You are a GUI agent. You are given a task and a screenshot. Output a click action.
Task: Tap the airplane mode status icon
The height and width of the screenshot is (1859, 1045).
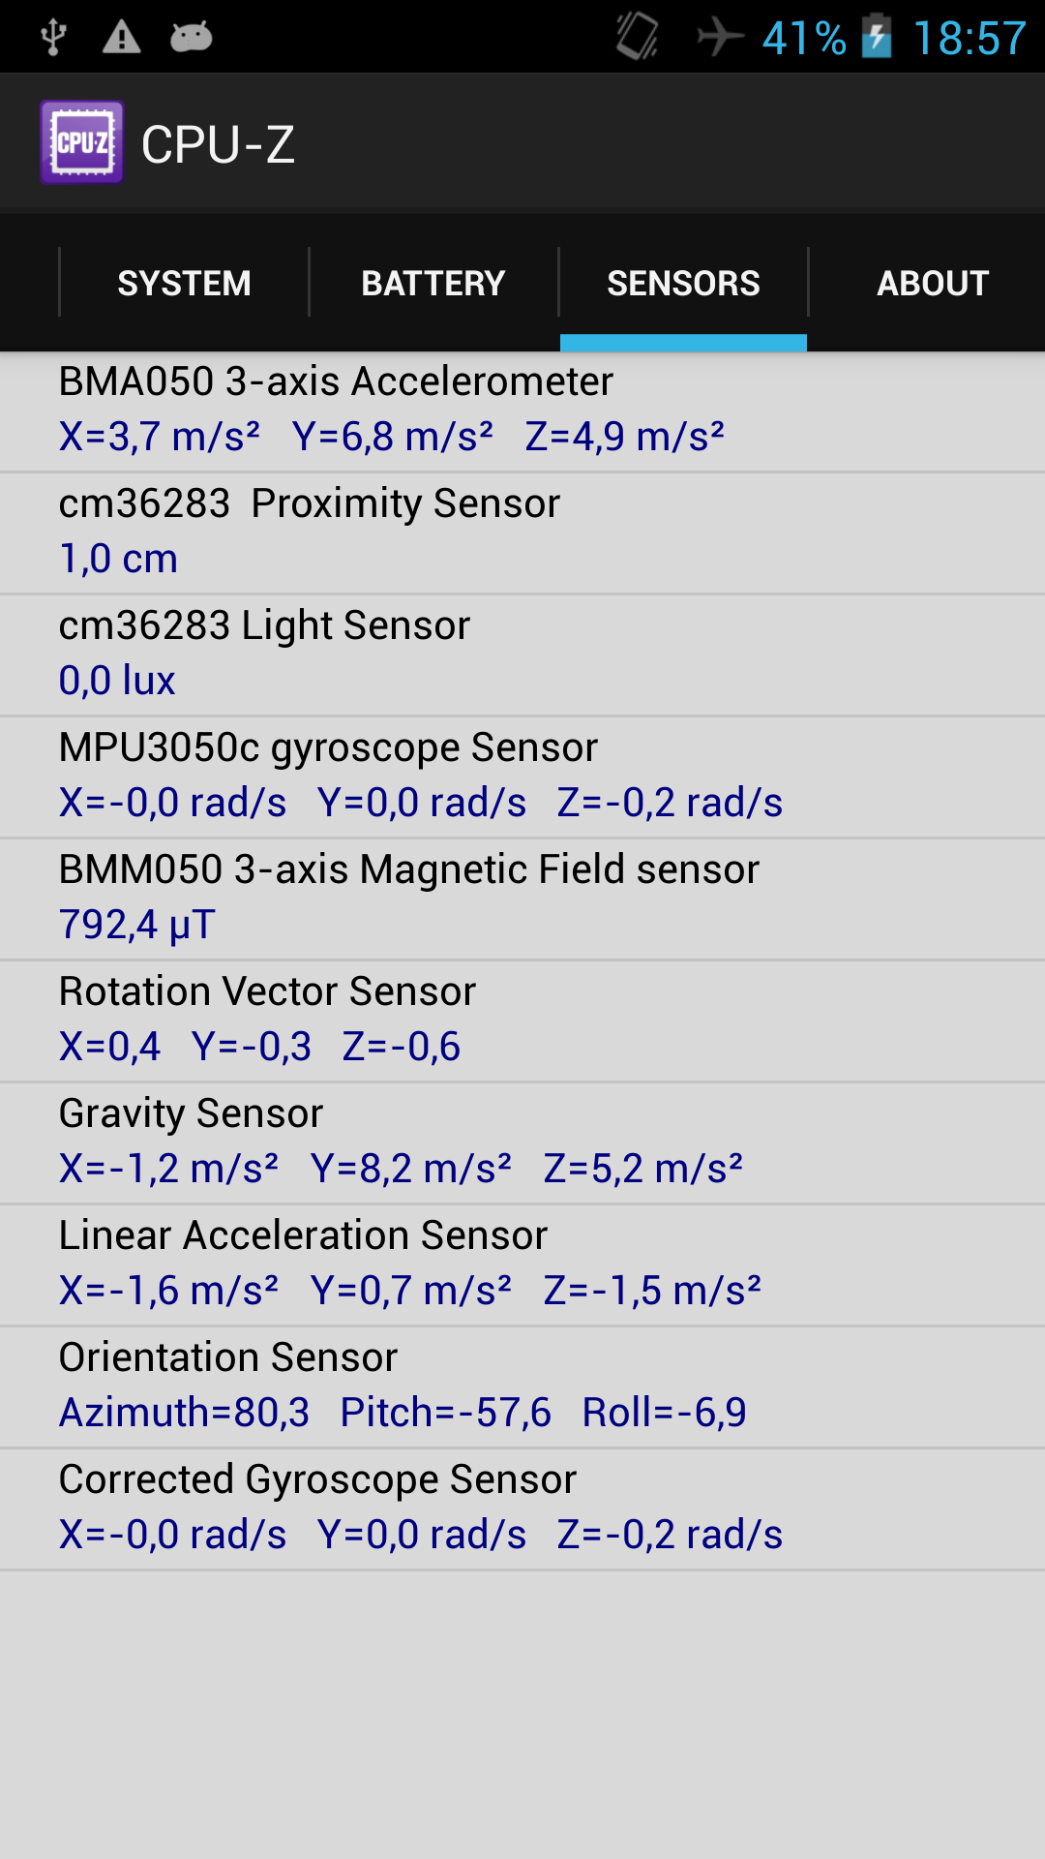pyautogui.click(x=720, y=37)
